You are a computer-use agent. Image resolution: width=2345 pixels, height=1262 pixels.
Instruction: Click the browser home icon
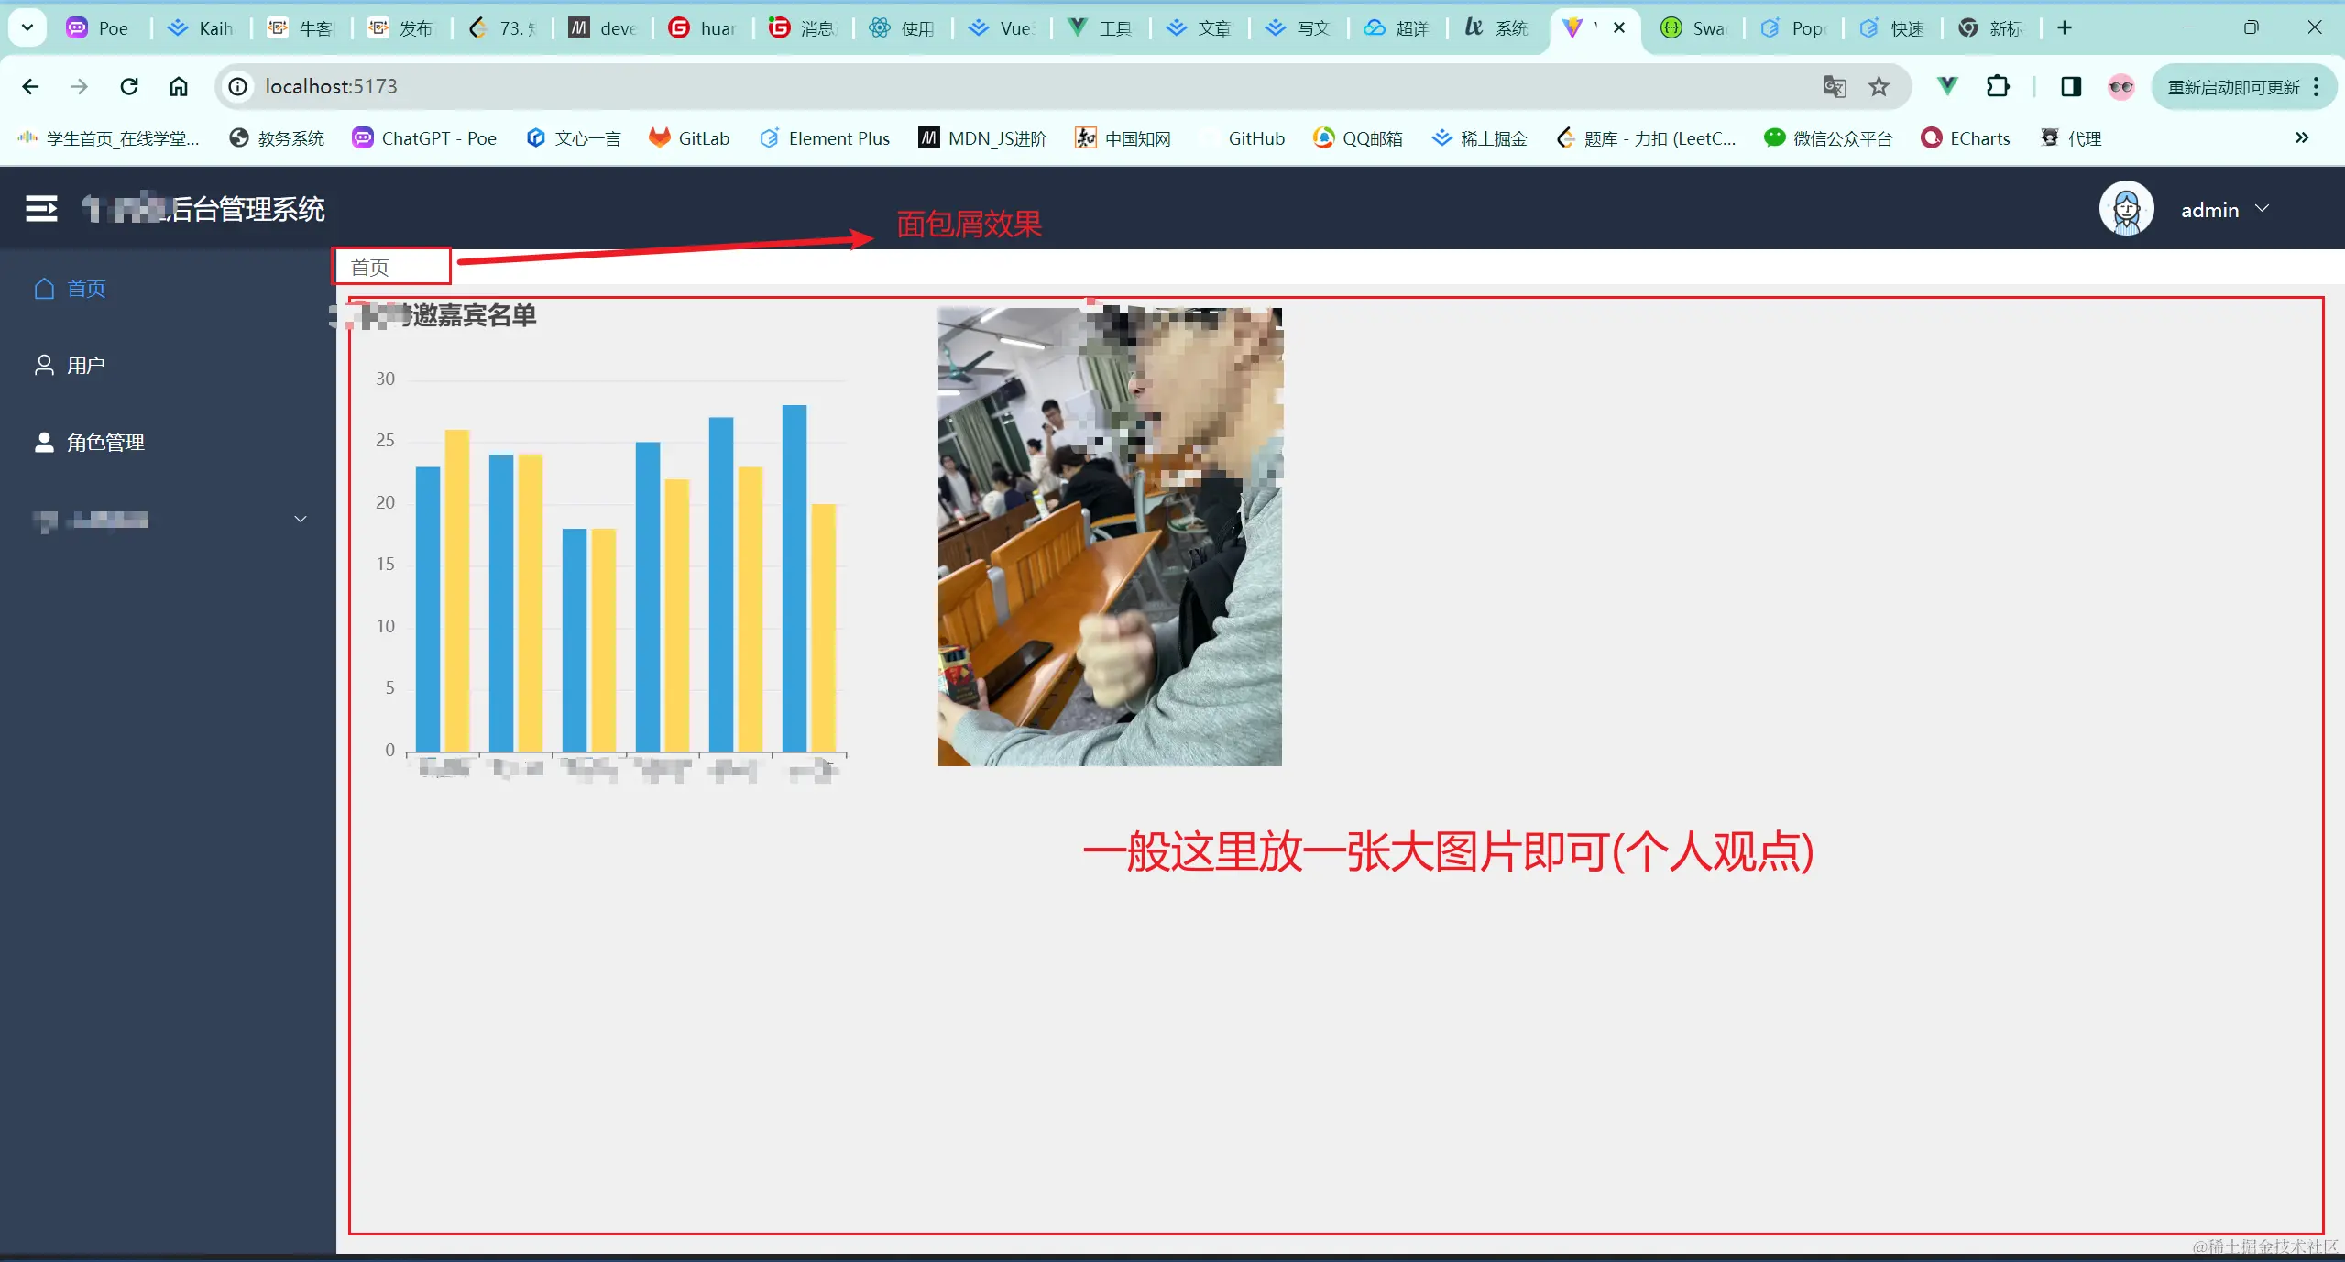point(179,86)
